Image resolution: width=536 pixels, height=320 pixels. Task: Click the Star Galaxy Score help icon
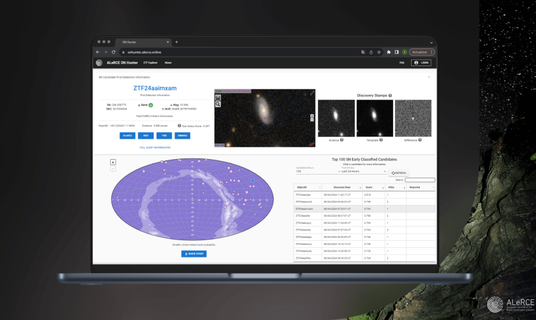pyautogui.click(x=179, y=126)
